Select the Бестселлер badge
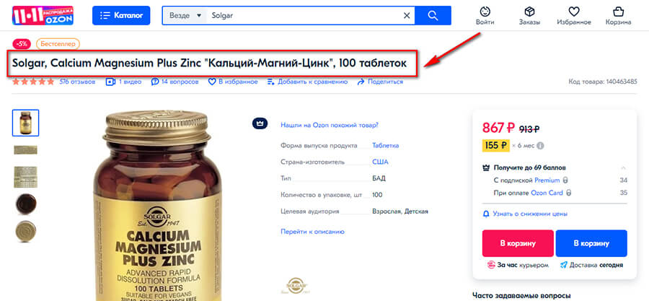Viewport: 649px width, 301px height. click(x=58, y=43)
